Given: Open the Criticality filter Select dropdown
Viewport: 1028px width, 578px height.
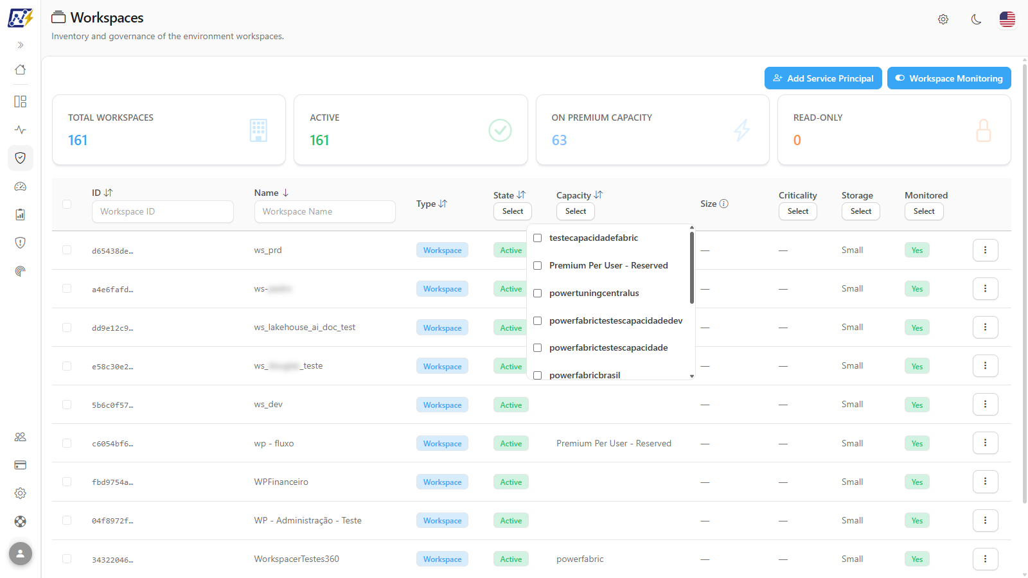Looking at the screenshot, I should [x=798, y=211].
